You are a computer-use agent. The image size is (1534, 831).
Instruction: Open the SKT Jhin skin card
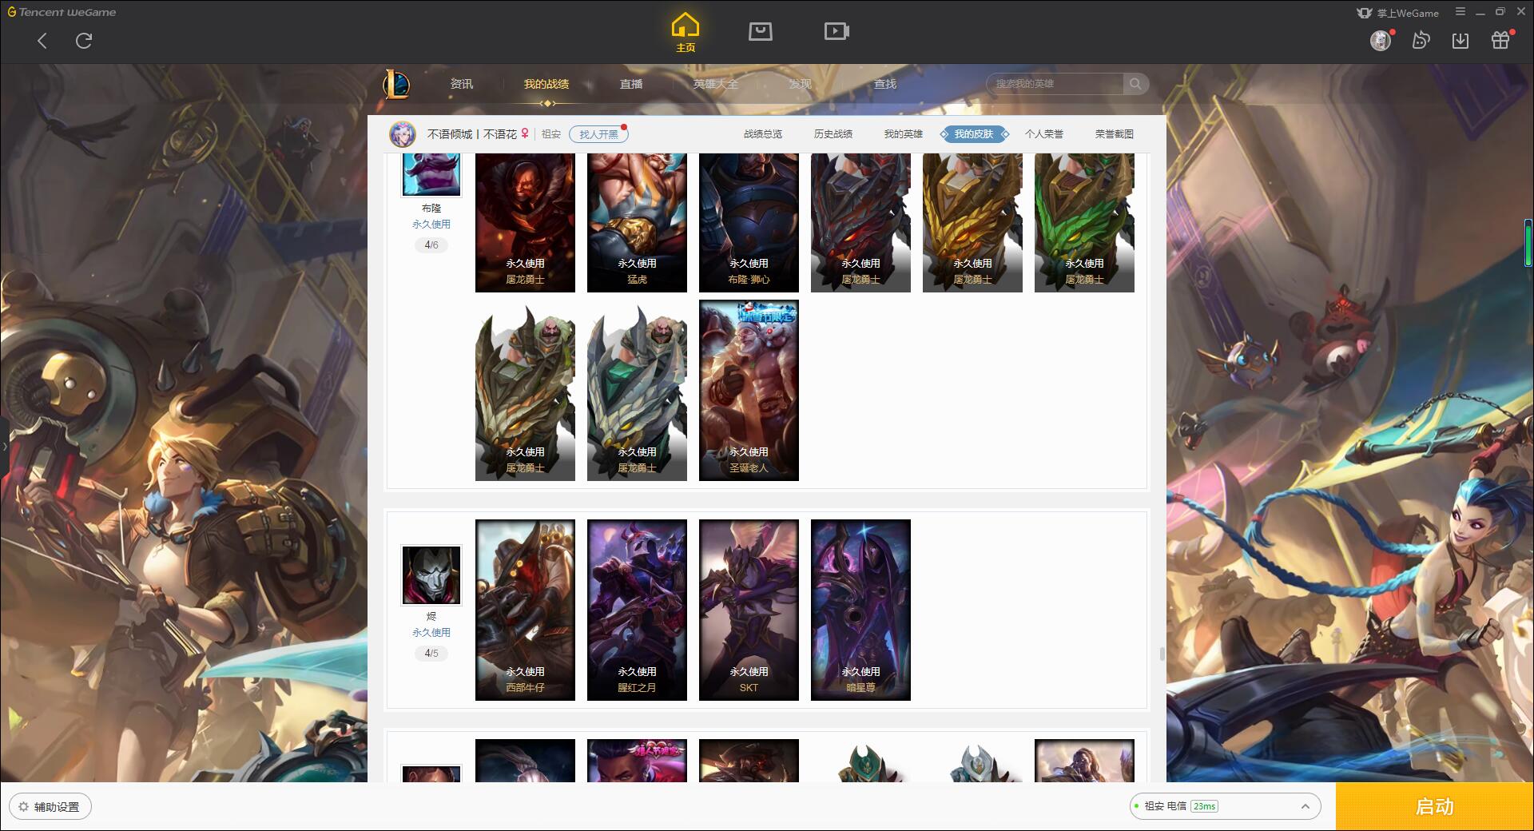749,610
